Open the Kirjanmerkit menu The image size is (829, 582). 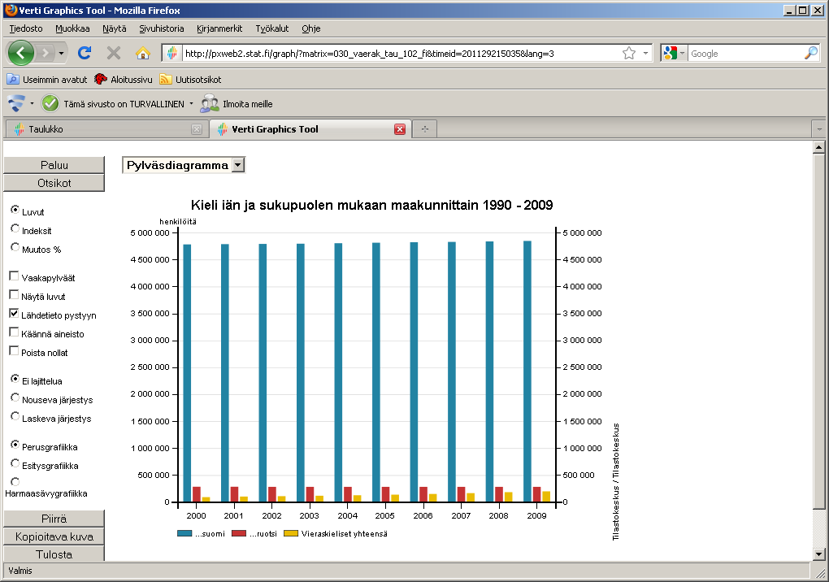coord(219,28)
